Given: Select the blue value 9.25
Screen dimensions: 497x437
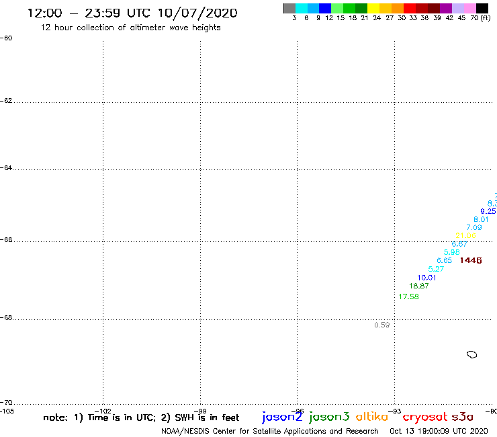Looking at the screenshot, I should [x=488, y=211].
